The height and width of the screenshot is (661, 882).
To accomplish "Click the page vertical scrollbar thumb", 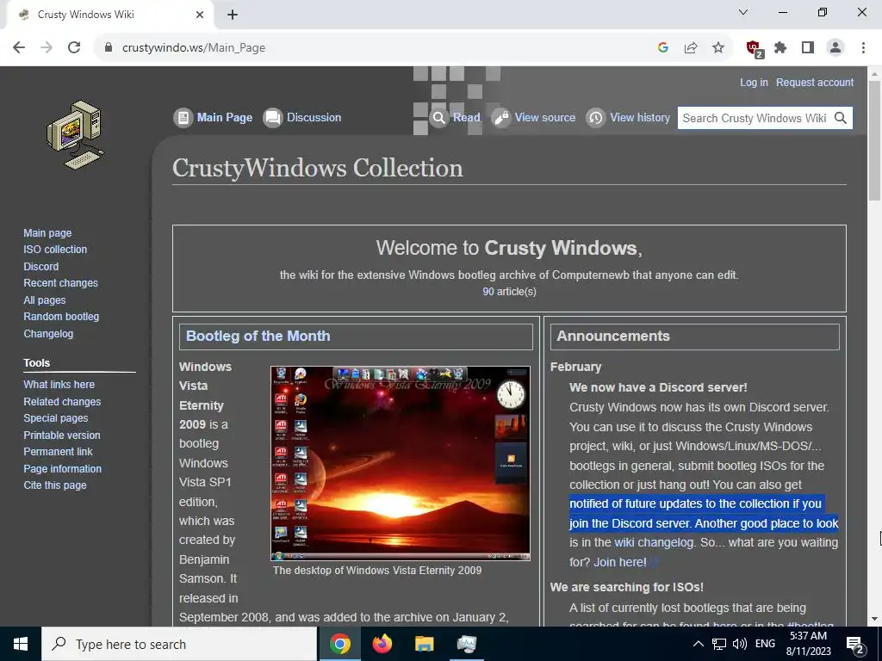I will click(x=874, y=140).
